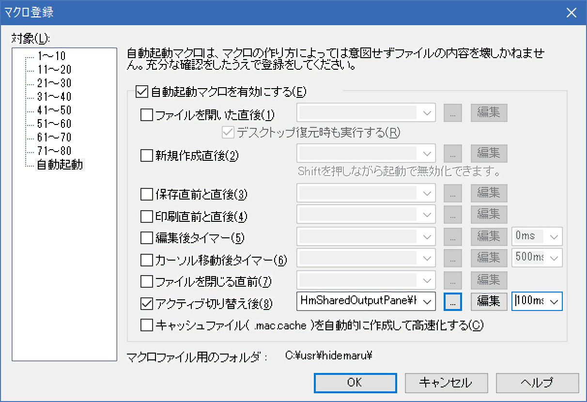Turn on カーソル移動後タイマー checkbox
This screenshot has width=587, height=402.
(146, 260)
